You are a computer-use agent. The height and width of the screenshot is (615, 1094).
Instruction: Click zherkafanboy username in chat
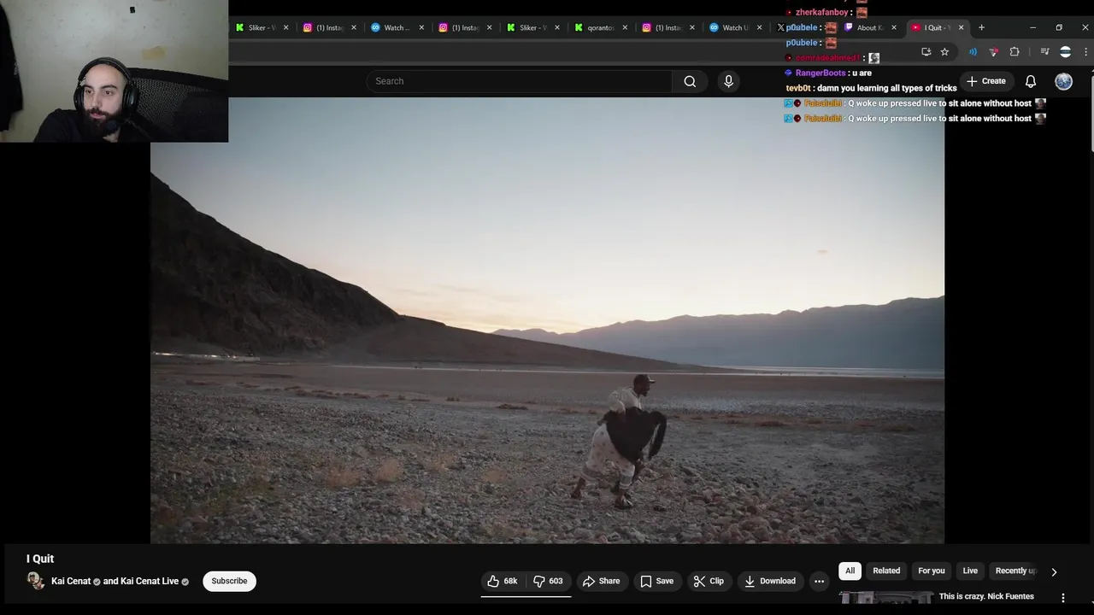point(821,12)
